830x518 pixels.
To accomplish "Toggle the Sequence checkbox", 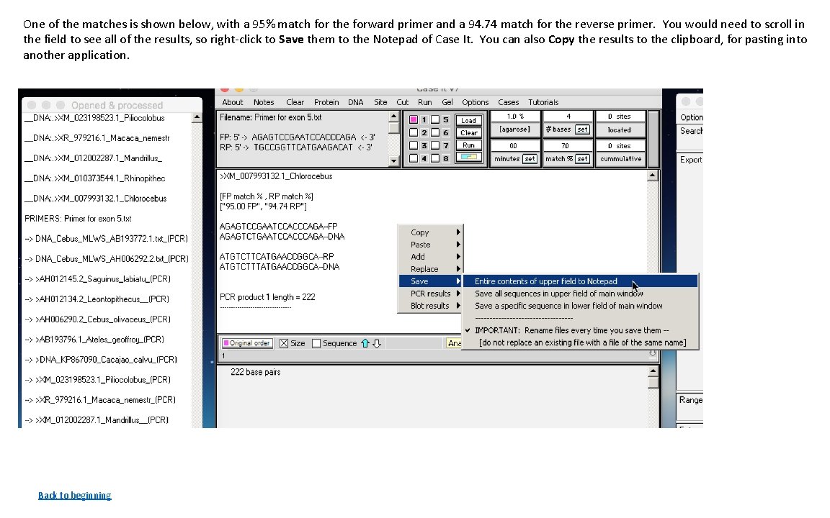I will [316, 344].
